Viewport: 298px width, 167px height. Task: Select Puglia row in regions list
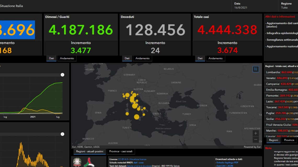pos(282,113)
